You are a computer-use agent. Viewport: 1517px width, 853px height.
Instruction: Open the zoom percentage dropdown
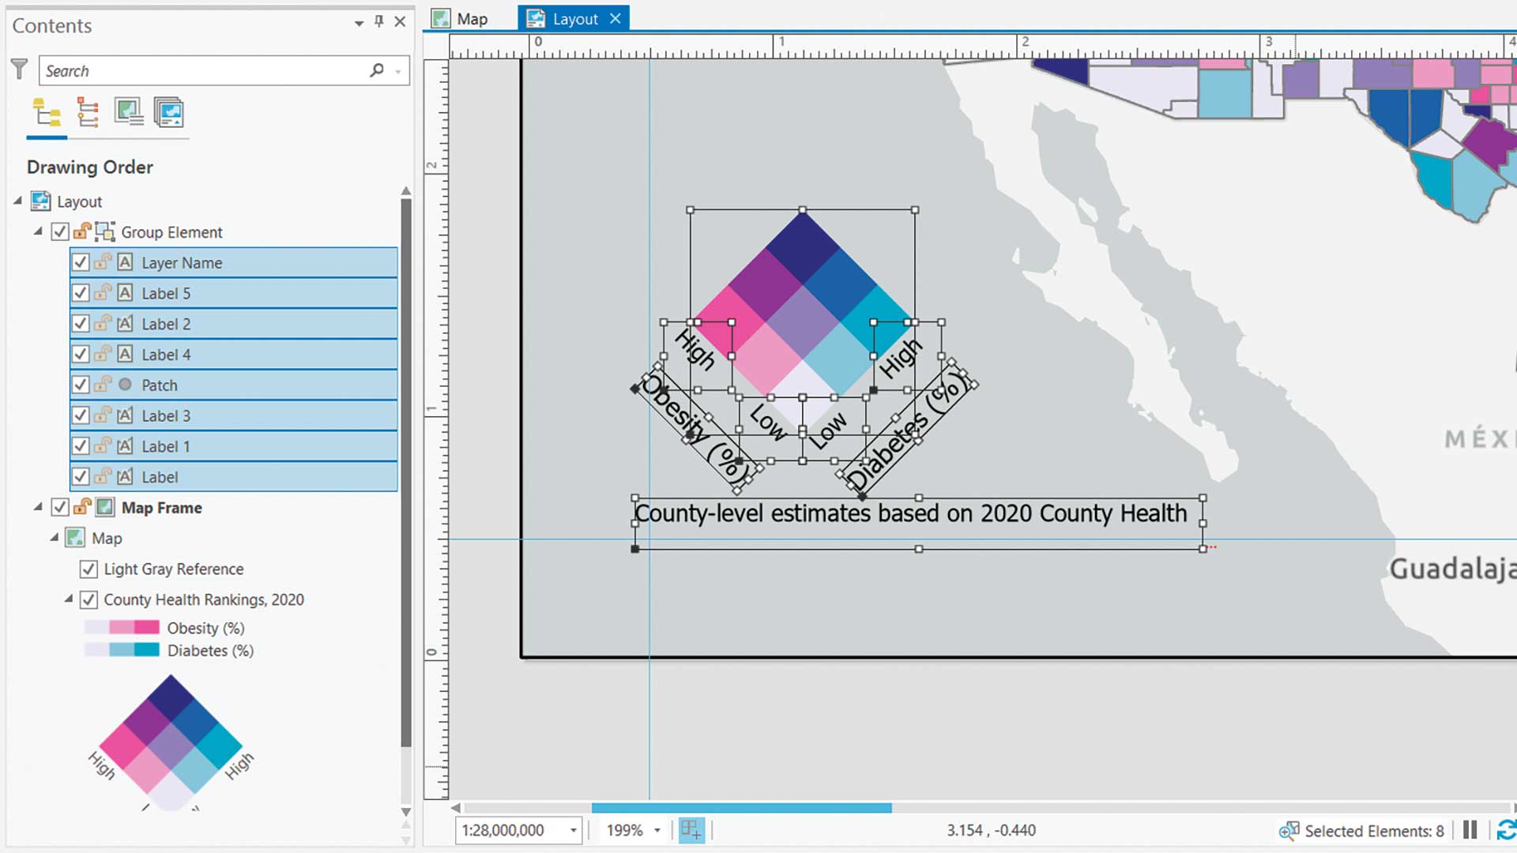coord(658,830)
